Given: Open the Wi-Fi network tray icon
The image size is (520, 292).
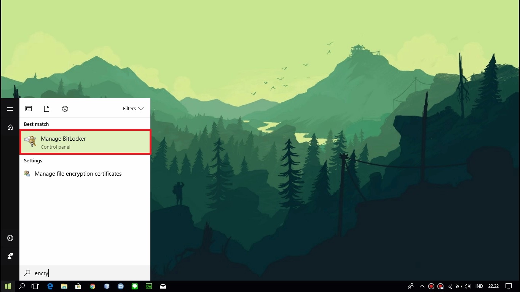Looking at the screenshot, I should [x=450, y=286].
